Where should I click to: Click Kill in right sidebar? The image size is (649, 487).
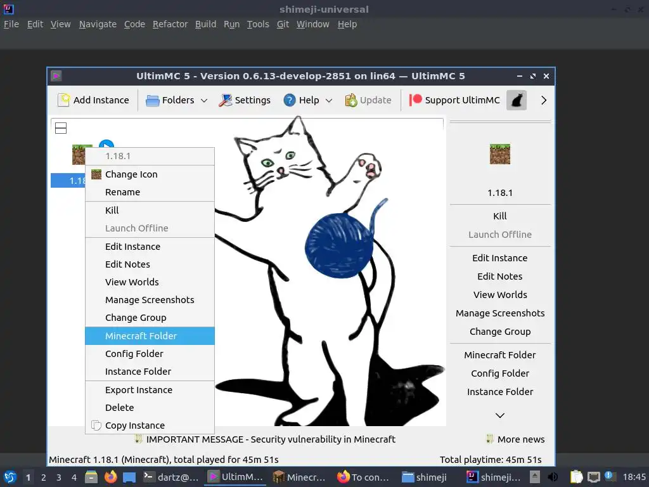tap(500, 216)
